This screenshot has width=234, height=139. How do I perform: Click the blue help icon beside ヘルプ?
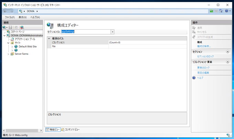[x=194, y=78]
